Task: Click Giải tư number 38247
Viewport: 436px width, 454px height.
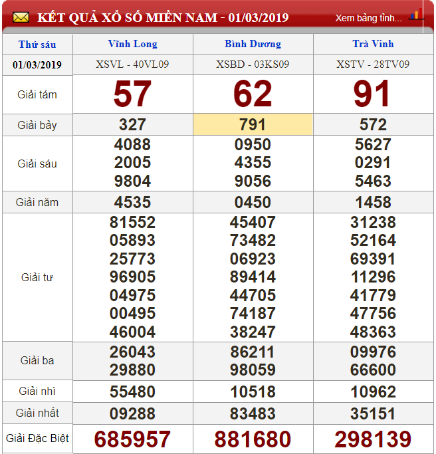Action: [x=253, y=332]
